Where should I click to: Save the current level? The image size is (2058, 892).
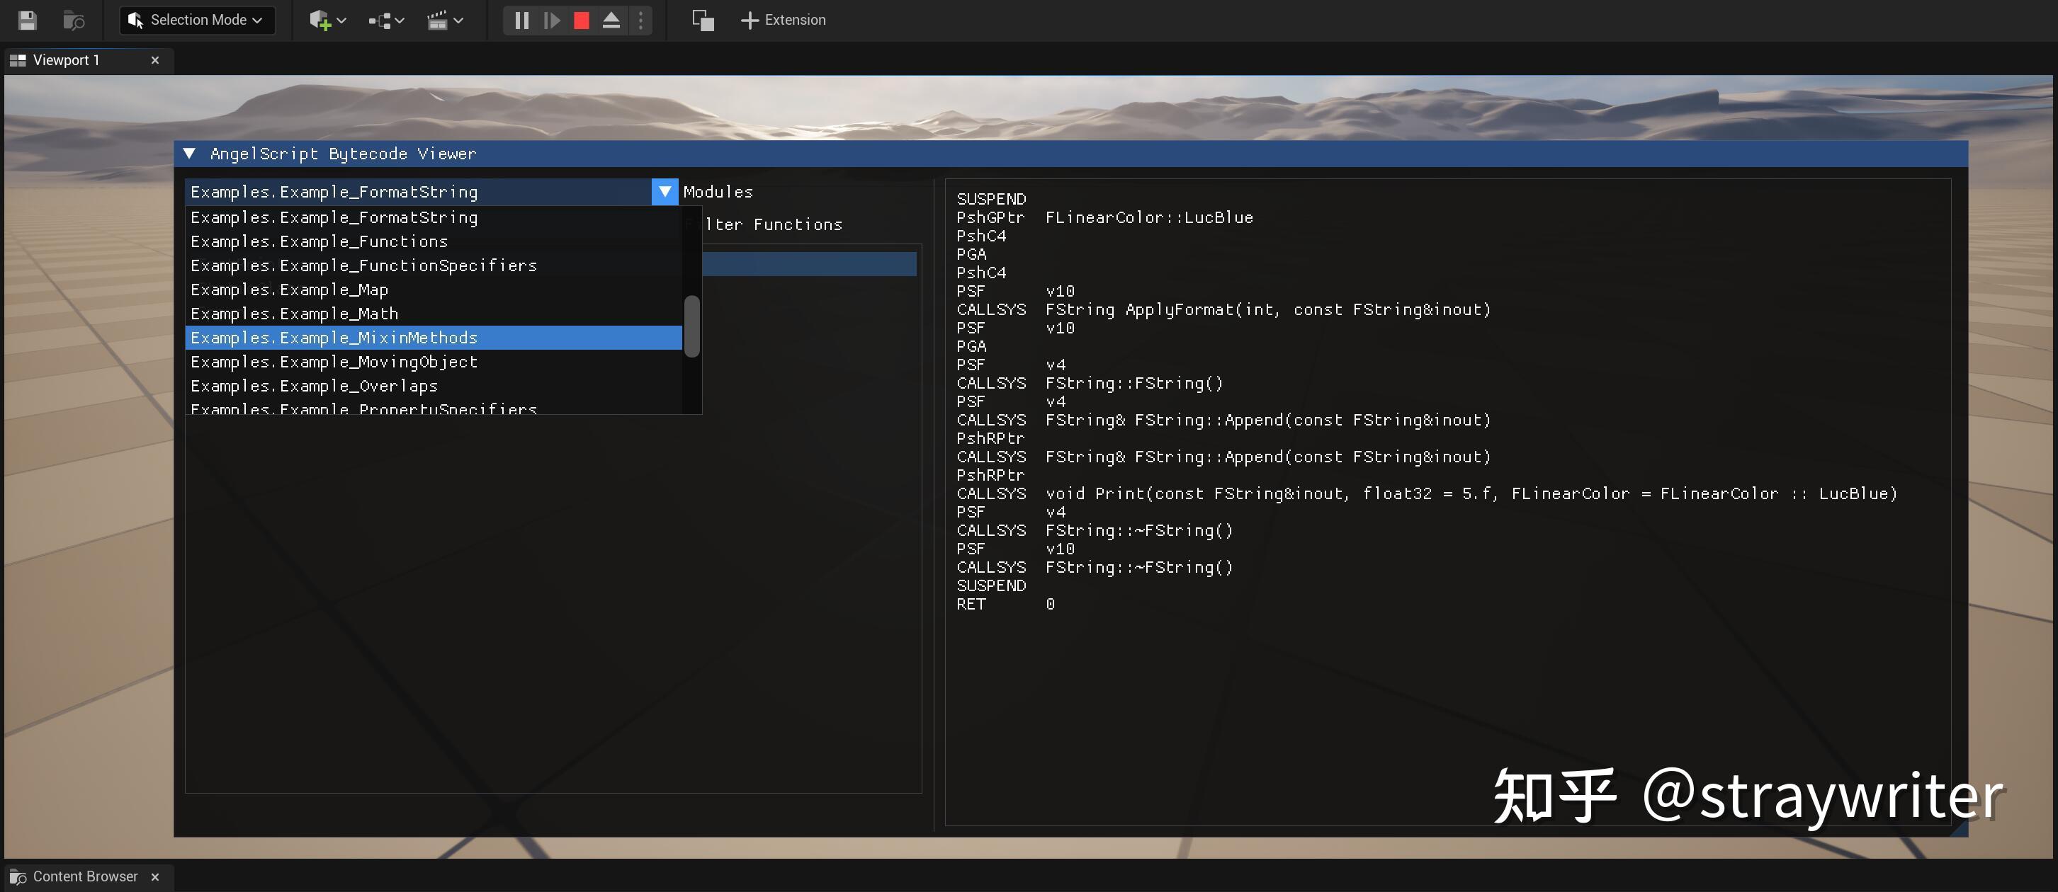pos(26,20)
